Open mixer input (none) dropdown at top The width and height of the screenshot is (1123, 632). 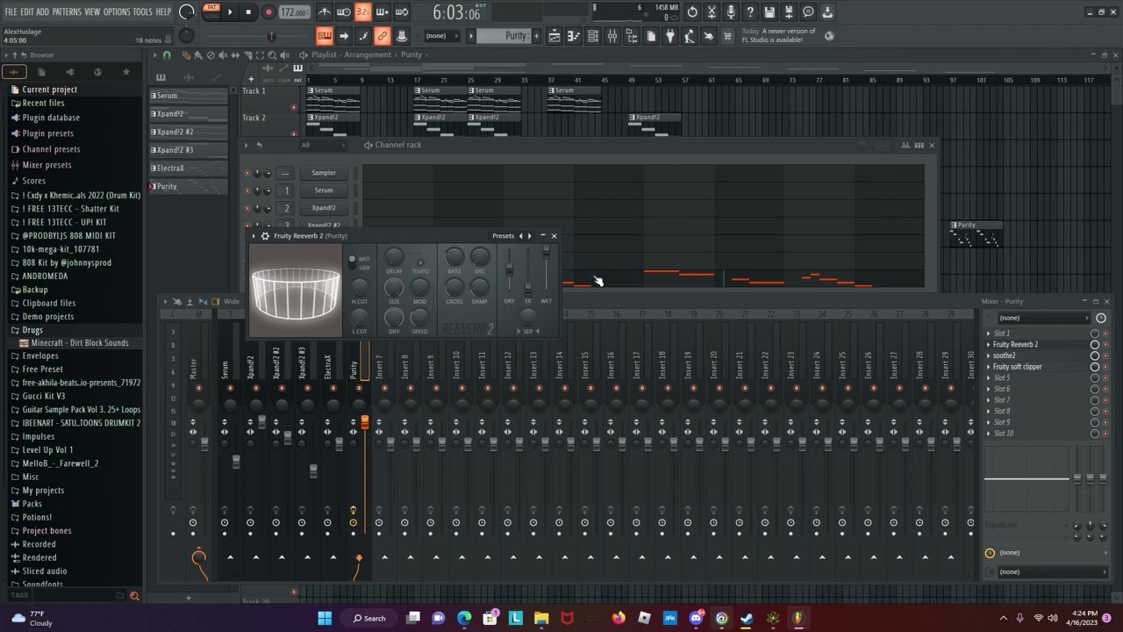1045,318
